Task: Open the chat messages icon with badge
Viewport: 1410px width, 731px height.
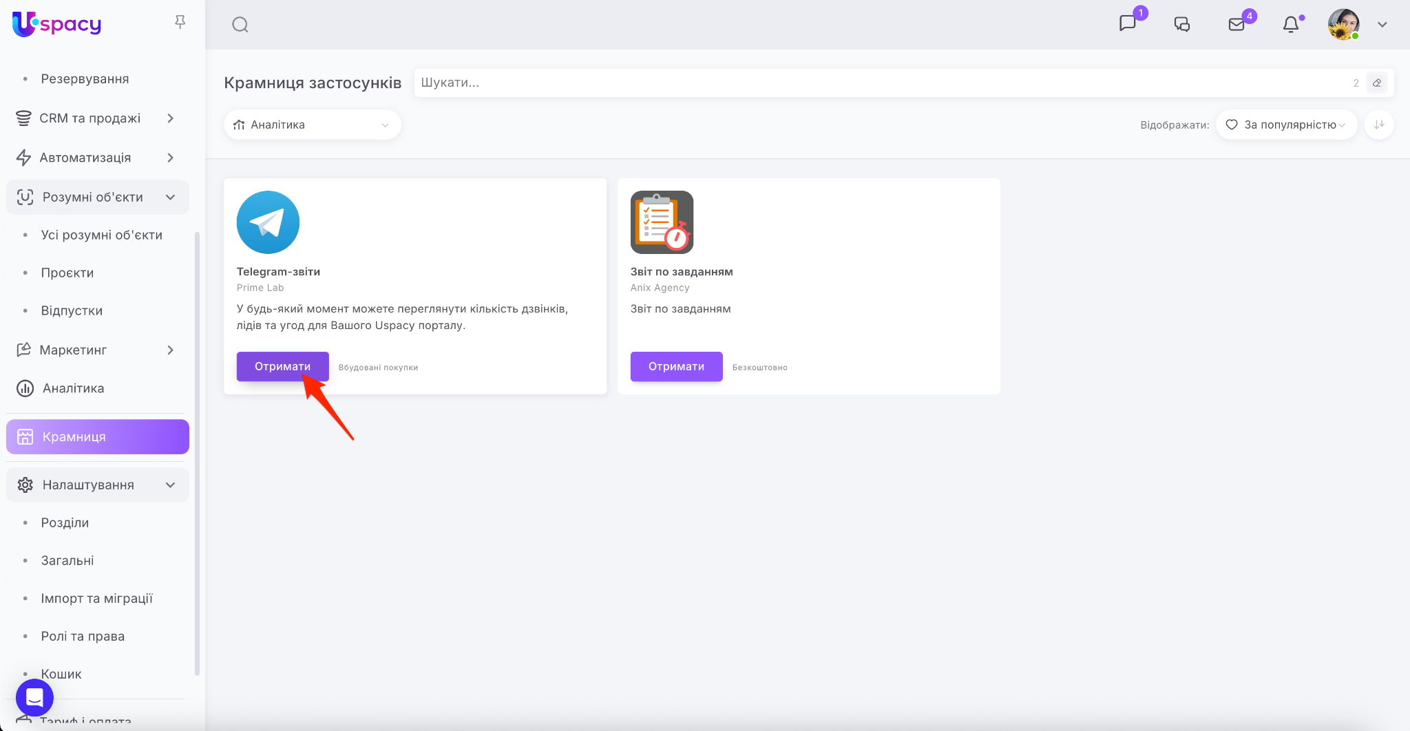Action: pos(1128,24)
